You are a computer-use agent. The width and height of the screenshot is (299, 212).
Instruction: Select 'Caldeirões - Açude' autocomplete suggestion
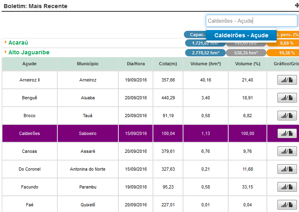click(x=241, y=35)
